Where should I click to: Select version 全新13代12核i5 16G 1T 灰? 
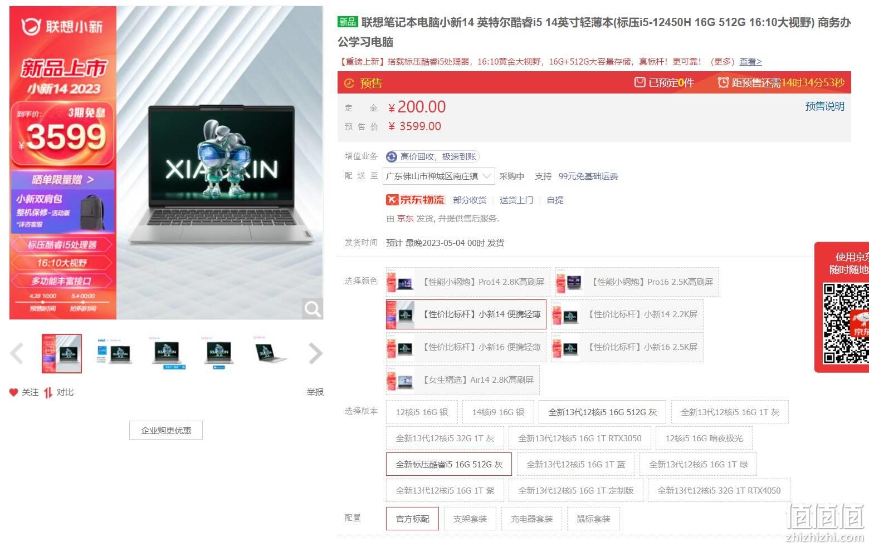pyautogui.click(x=730, y=412)
